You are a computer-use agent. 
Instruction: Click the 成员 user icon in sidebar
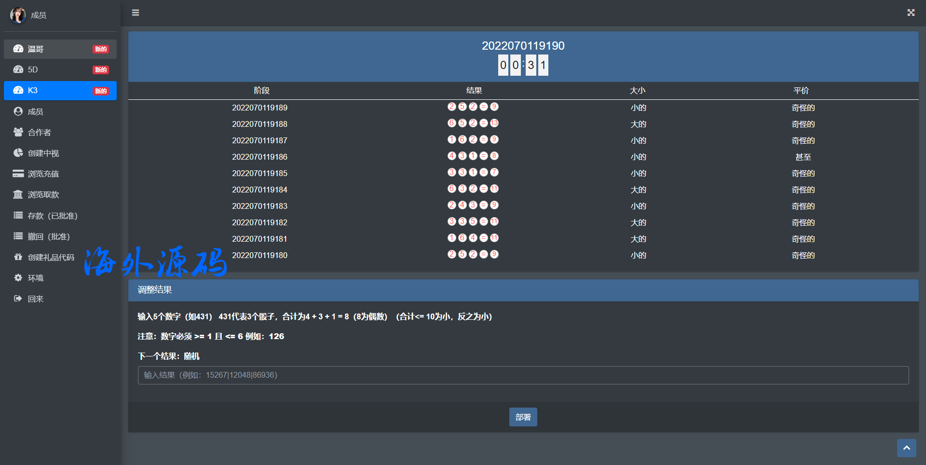click(x=18, y=111)
